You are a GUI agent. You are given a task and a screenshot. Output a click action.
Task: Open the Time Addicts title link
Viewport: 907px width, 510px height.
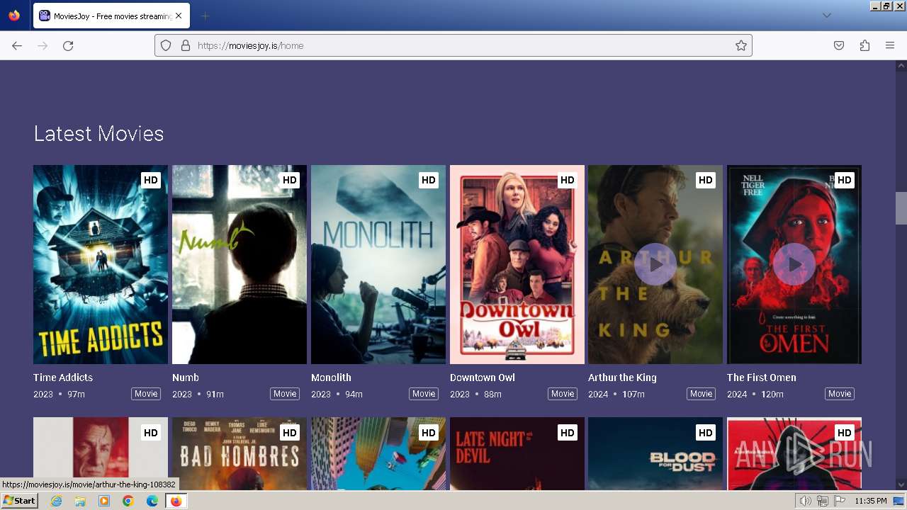pyautogui.click(x=63, y=378)
